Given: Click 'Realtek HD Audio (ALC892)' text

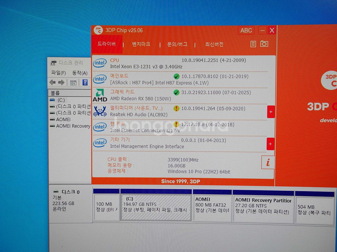Looking at the screenshot, I should tap(139, 115).
